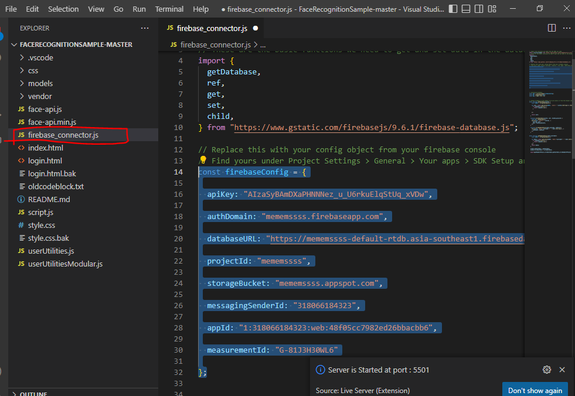The width and height of the screenshot is (575, 396).
Task: Click the getDatabase import text
Action: pyautogui.click(x=232, y=72)
